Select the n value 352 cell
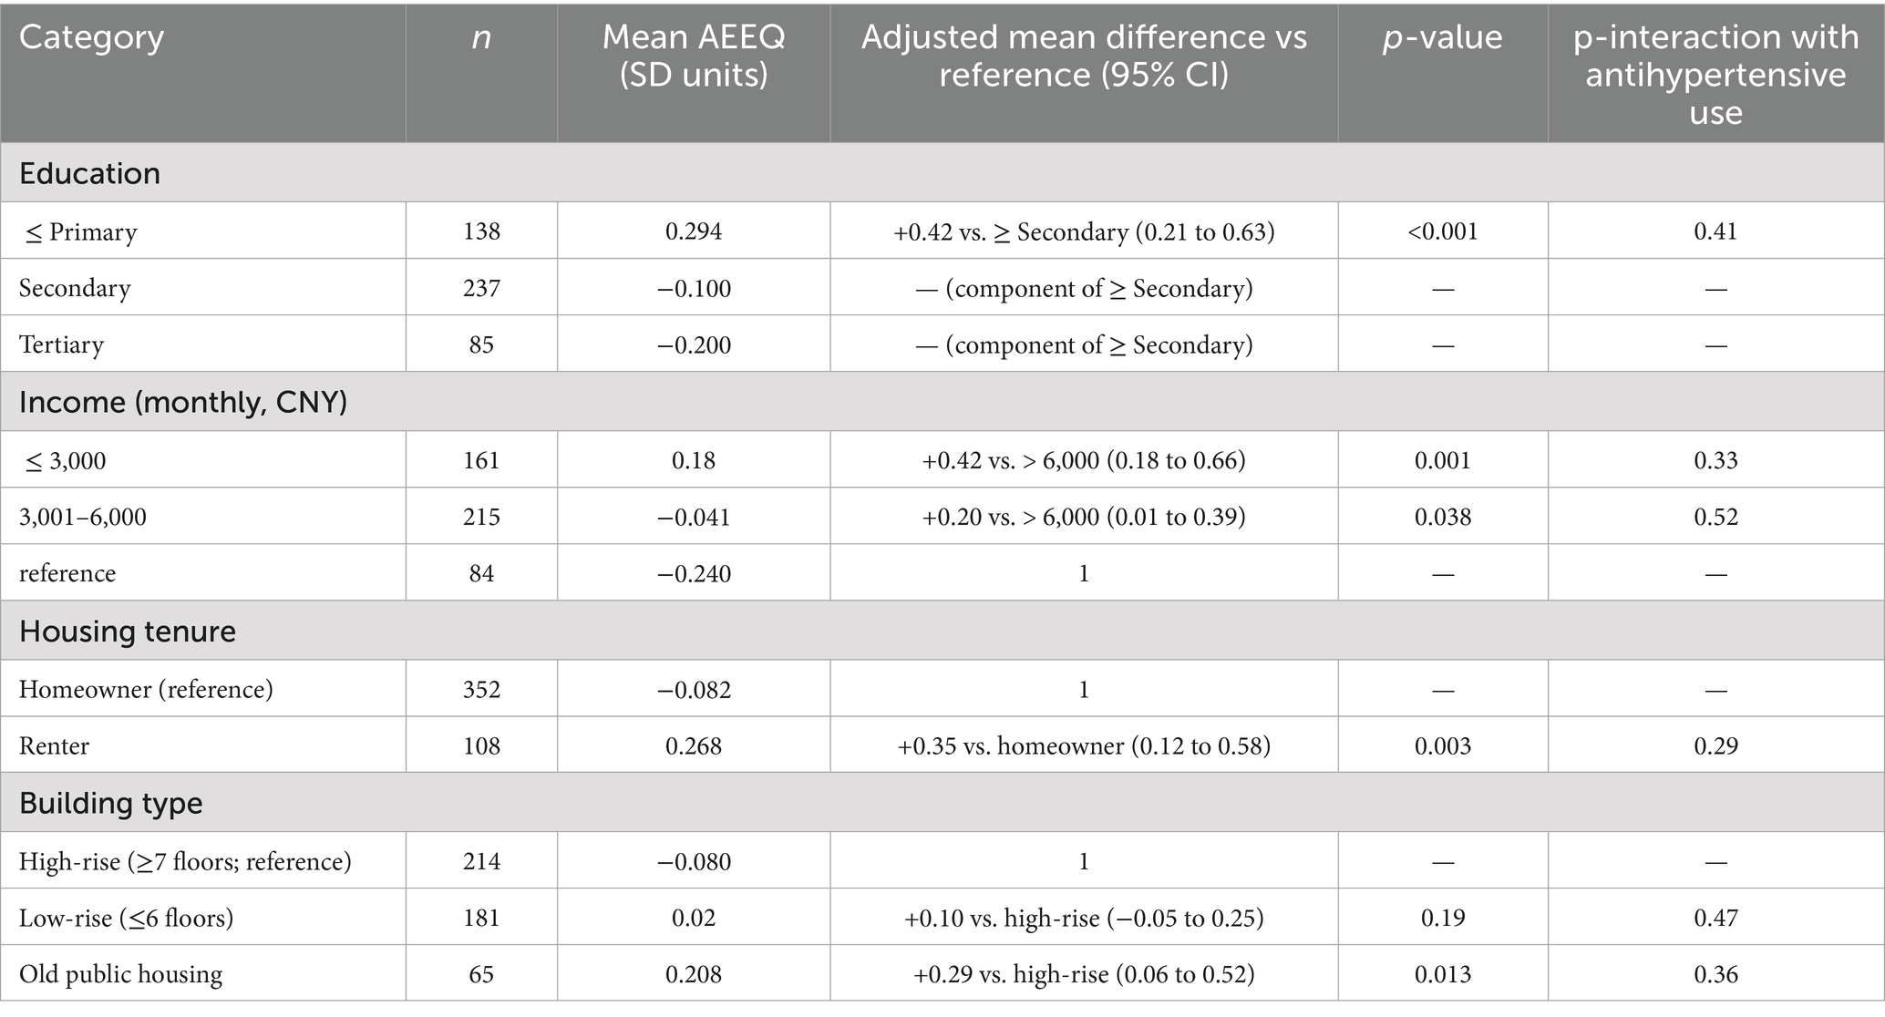 (x=481, y=689)
